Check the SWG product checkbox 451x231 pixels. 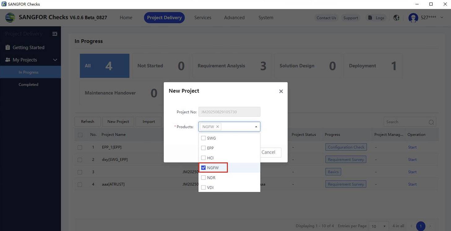[x=203, y=138]
